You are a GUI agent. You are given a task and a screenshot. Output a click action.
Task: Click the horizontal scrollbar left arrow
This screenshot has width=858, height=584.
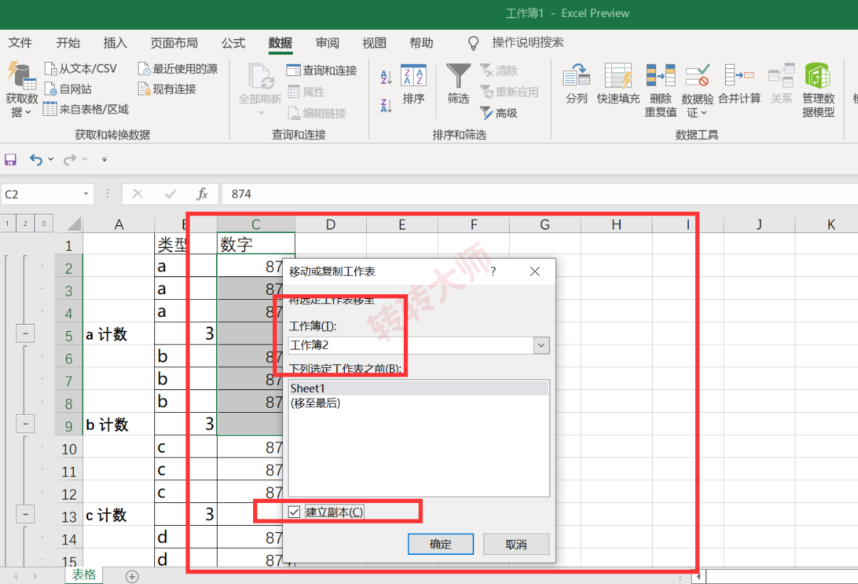[x=700, y=576]
